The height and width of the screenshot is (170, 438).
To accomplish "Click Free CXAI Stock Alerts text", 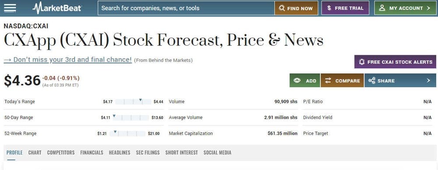I will click(x=400, y=62).
